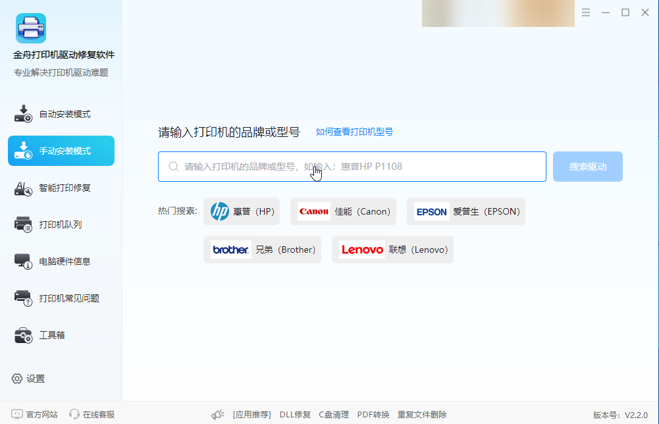
Task: Open DLL修复 recommended app
Action: coord(295,415)
